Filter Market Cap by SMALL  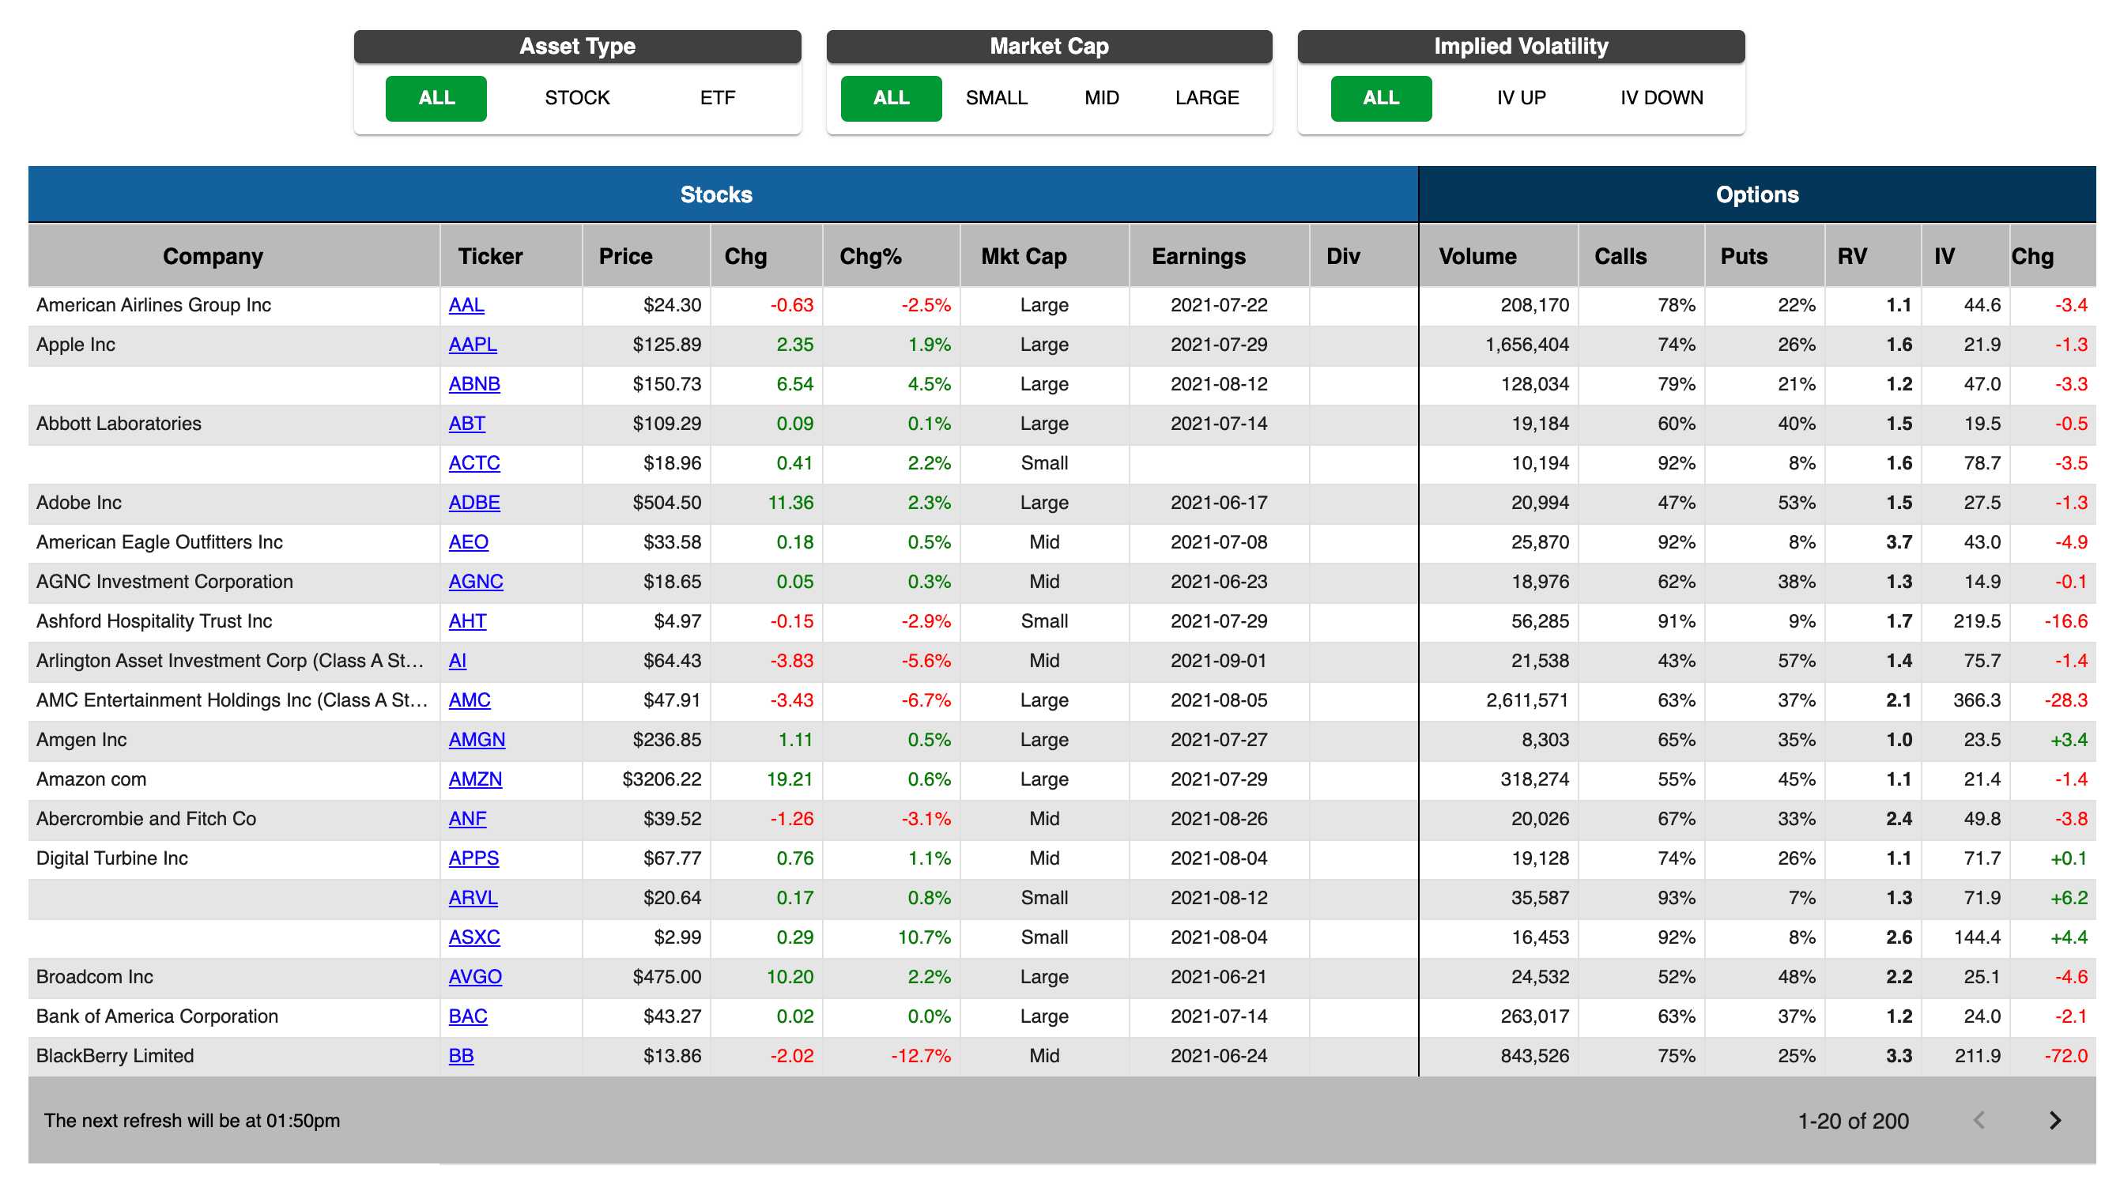point(997,98)
